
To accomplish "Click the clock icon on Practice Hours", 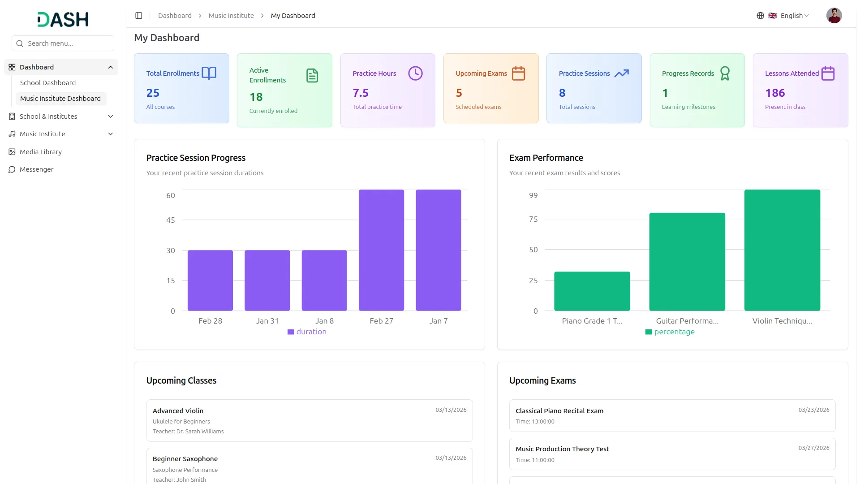I will coord(415,73).
